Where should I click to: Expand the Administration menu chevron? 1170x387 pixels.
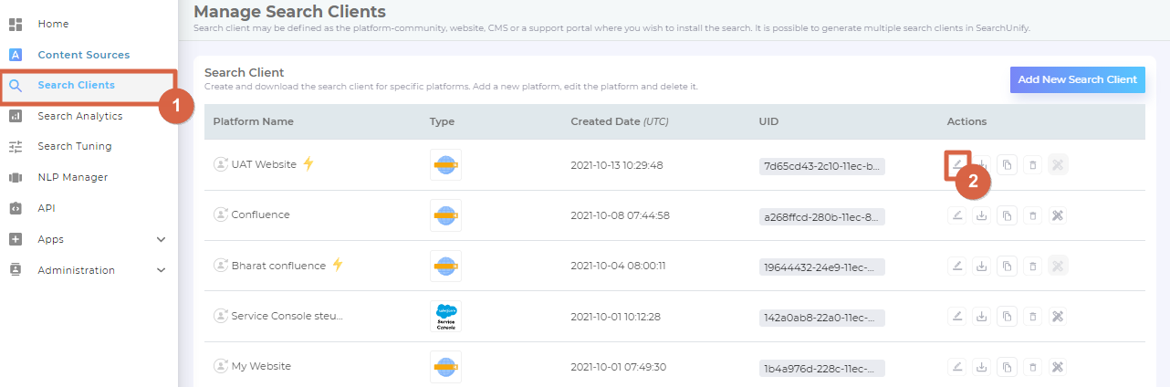(x=162, y=270)
